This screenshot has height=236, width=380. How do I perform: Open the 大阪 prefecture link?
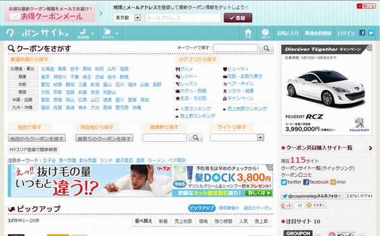coord(46,92)
